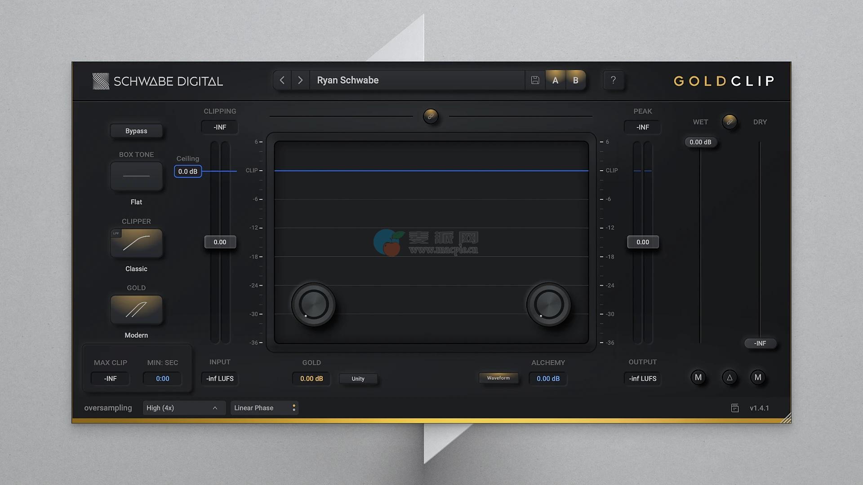Open the notes icon beside version
Screen dimensions: 863x485
point(735,408)
